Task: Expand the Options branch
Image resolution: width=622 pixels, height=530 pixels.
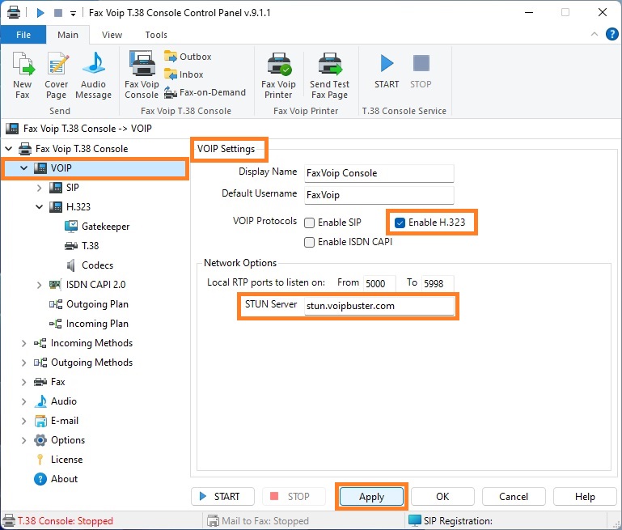Action: tap(23, 440)
